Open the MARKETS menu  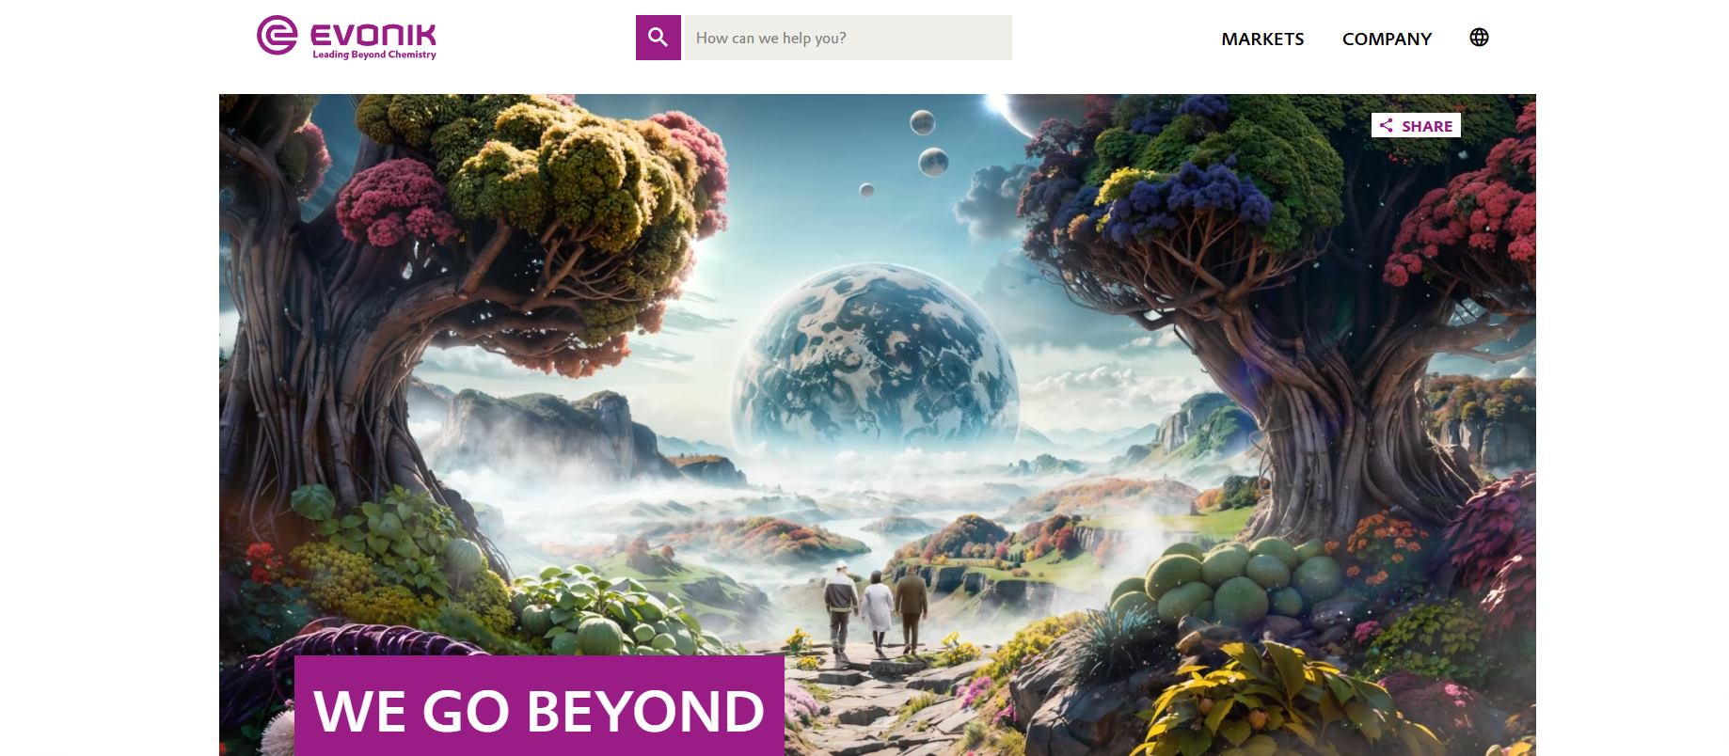coord(1262,39)
